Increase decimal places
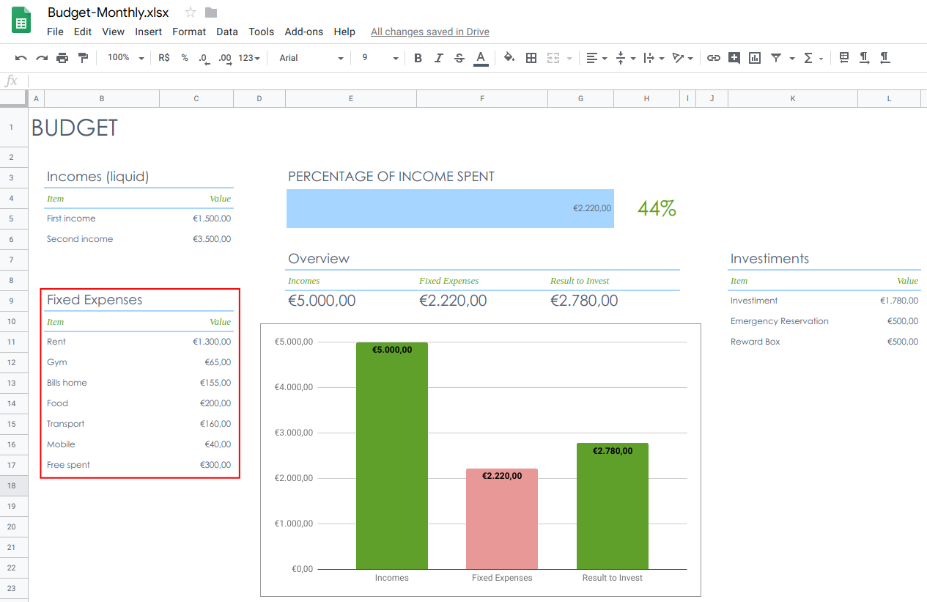 click(225, 58)
